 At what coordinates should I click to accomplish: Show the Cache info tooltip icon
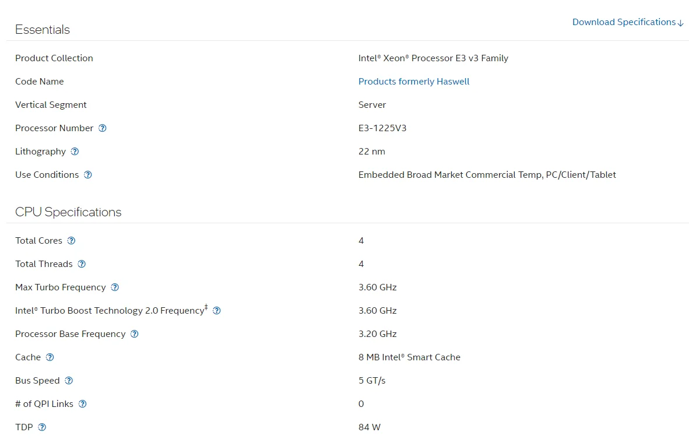tap(50, 357)
